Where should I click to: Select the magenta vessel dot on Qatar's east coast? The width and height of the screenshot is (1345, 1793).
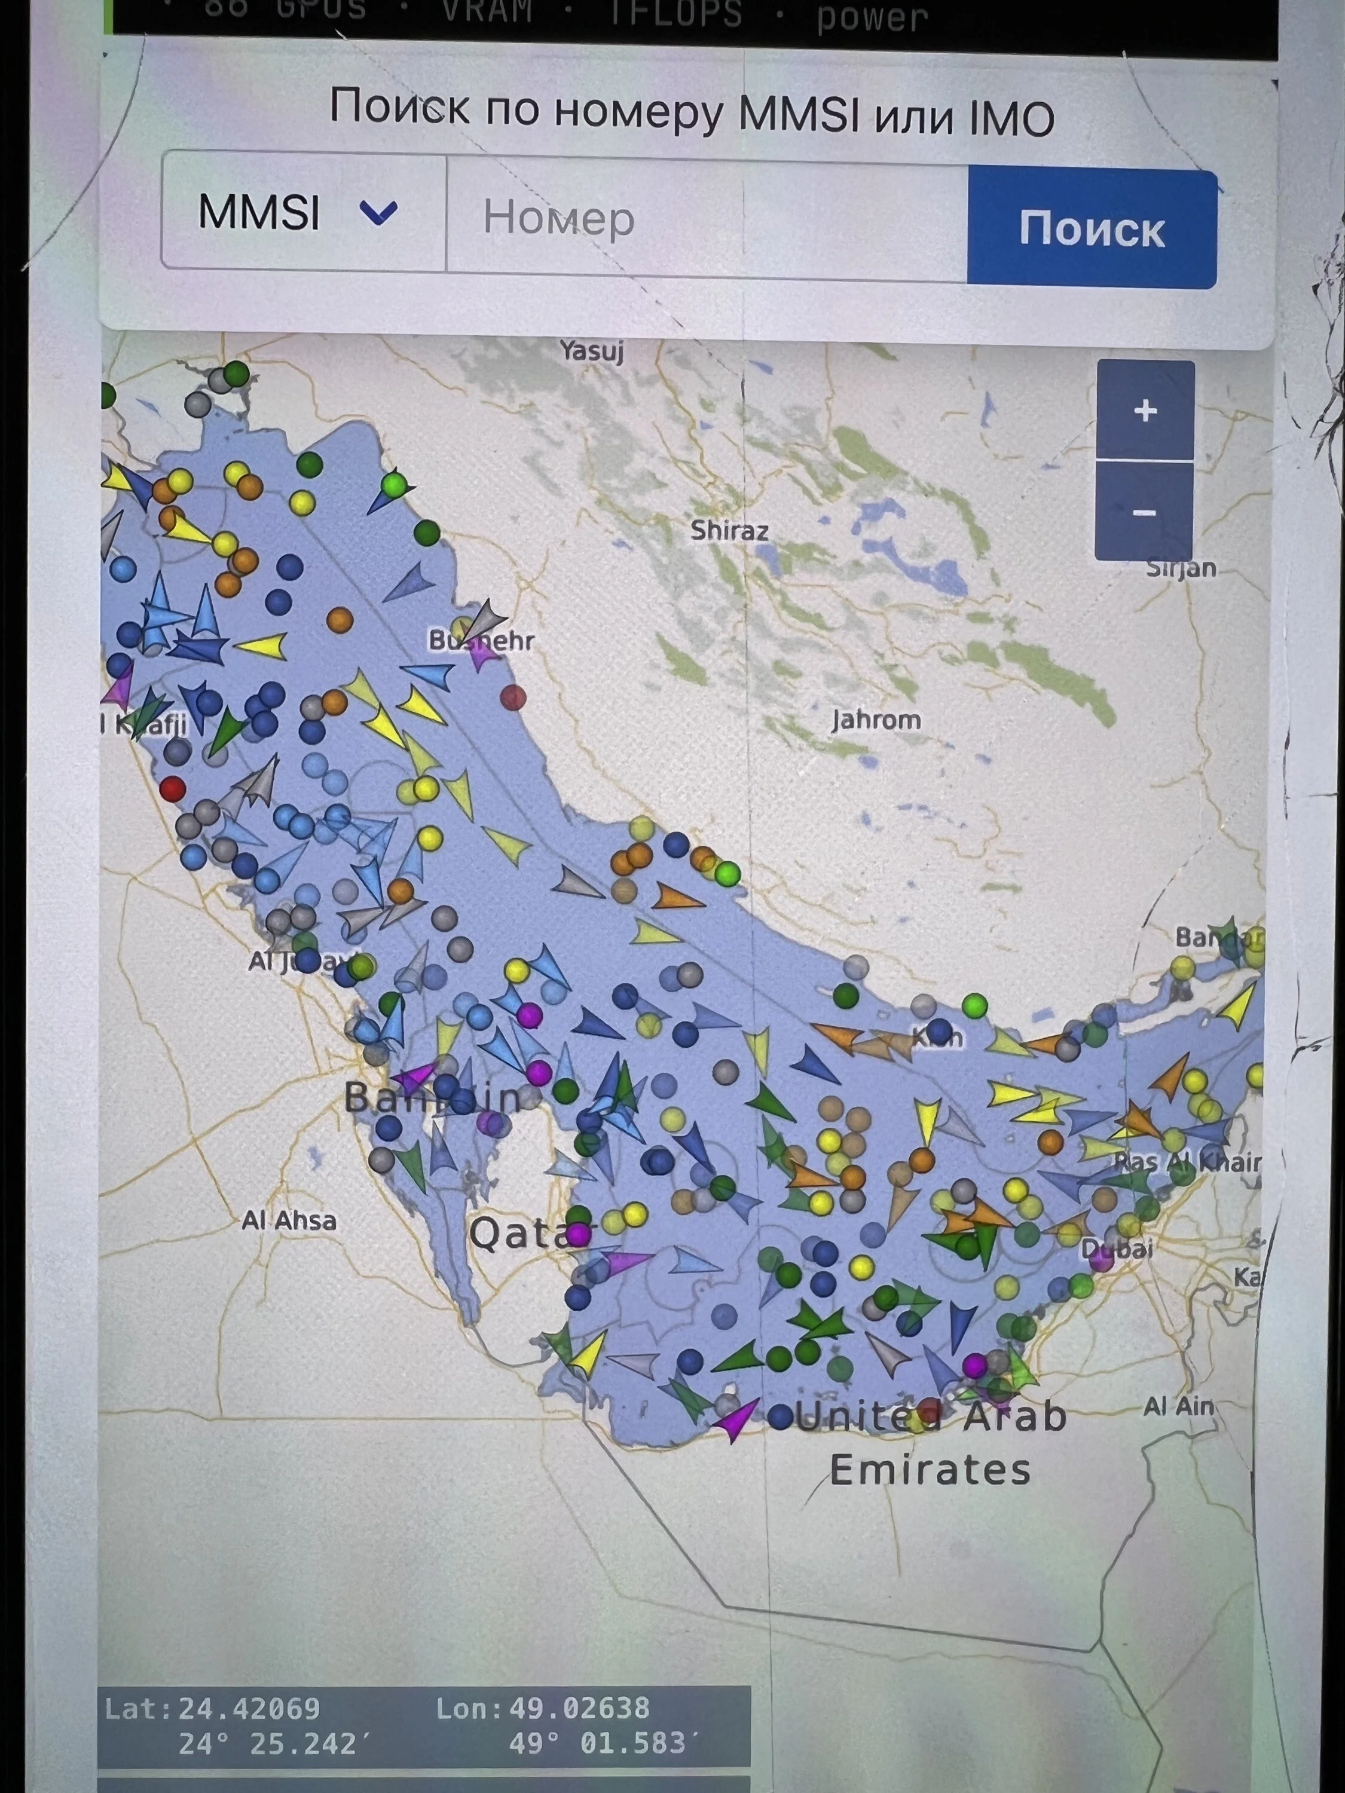pos(577,1234)
